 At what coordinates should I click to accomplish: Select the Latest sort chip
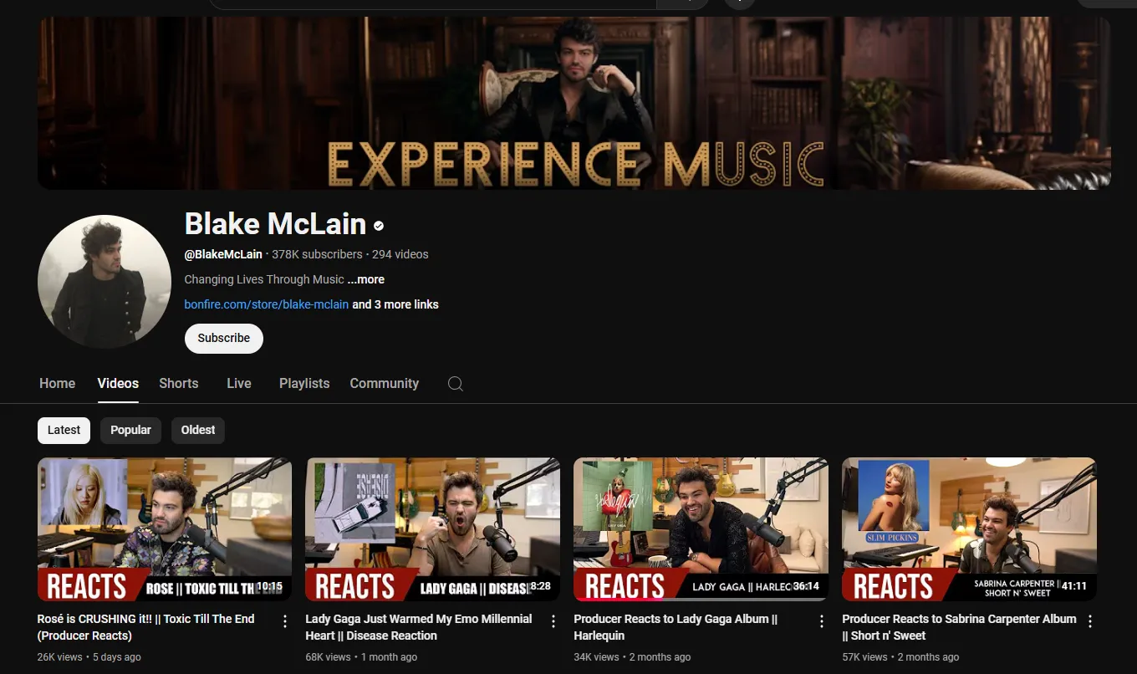coord(64,430)
